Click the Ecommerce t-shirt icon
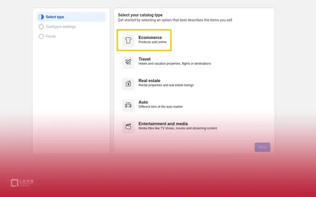 tap(128, 40)
